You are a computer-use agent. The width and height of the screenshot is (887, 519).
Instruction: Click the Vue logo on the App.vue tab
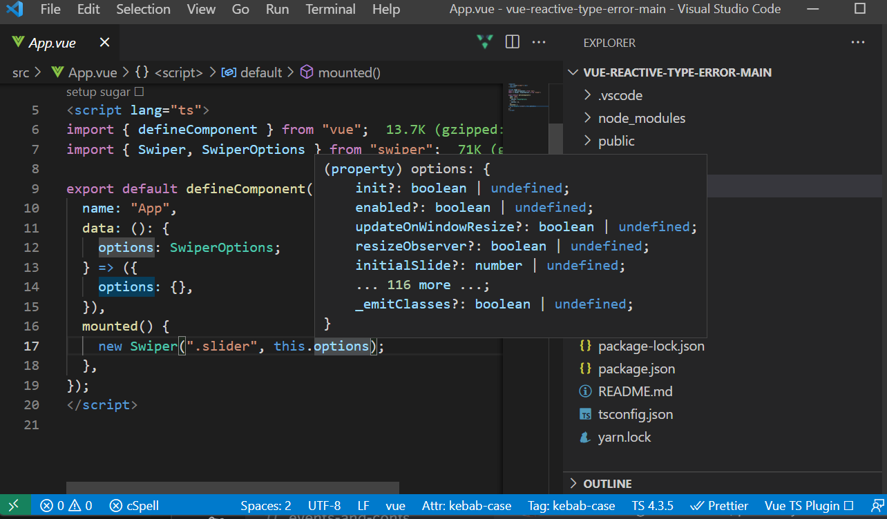coord(17,42)
